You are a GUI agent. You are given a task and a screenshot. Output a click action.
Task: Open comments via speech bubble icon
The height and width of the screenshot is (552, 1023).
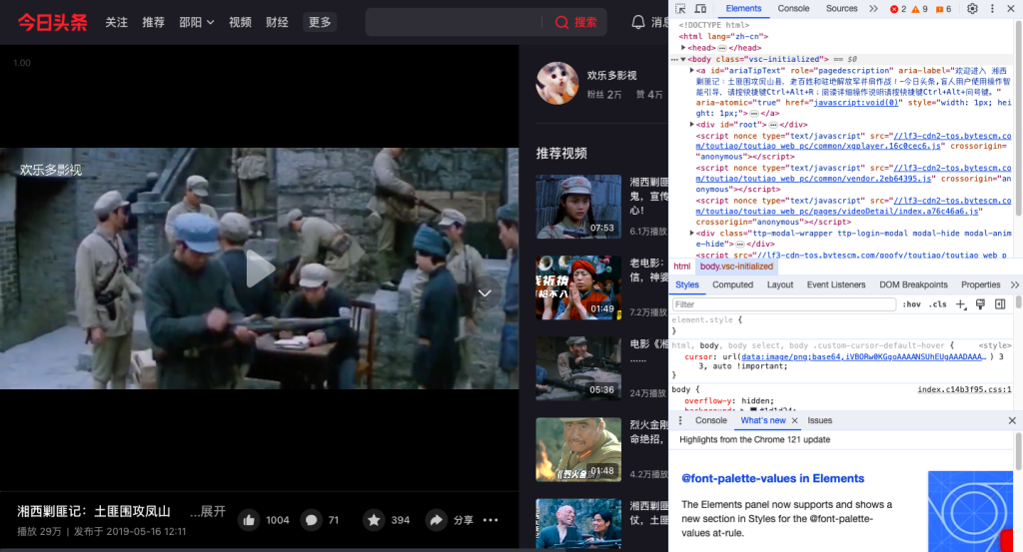[x=312, y=520]
